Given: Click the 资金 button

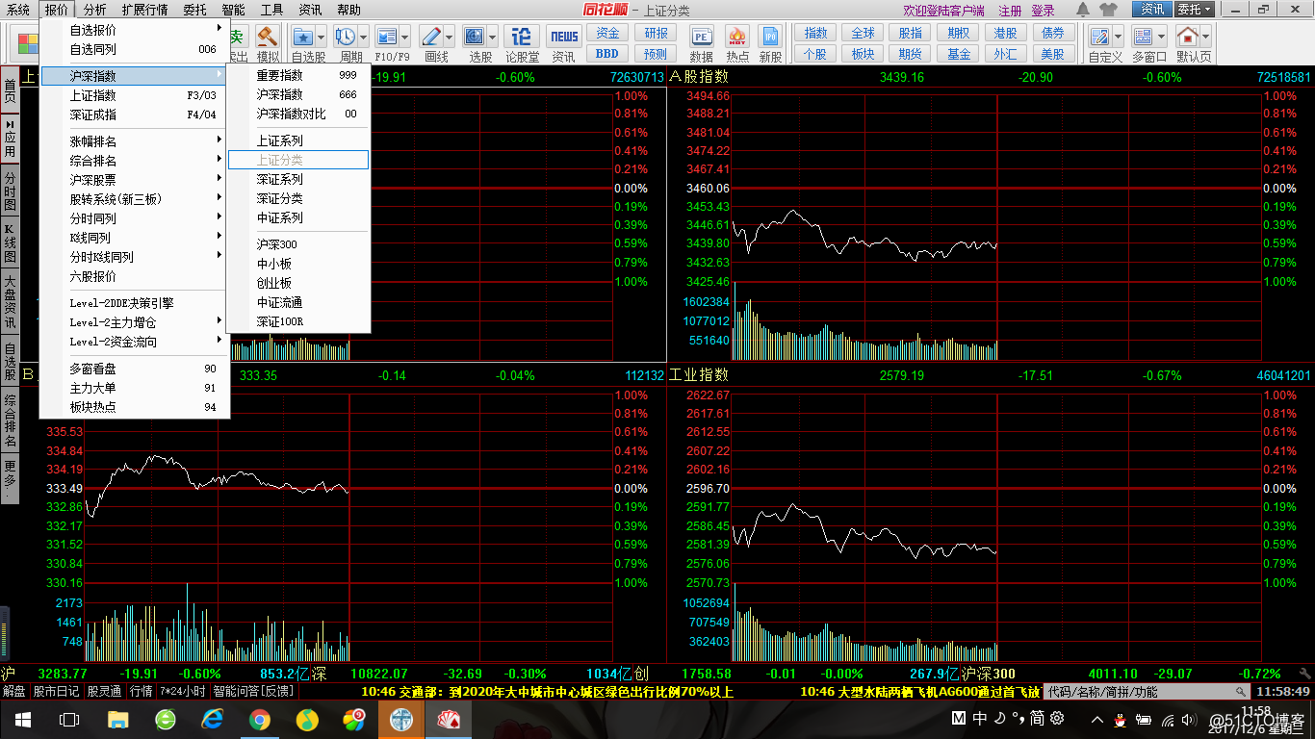Looking at the screenshot, I should click(x=607, y=33).
